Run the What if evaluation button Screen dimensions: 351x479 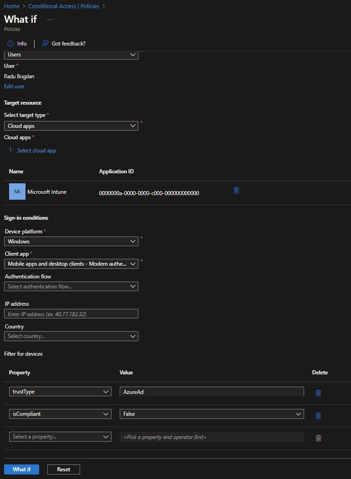coord(21,469)
